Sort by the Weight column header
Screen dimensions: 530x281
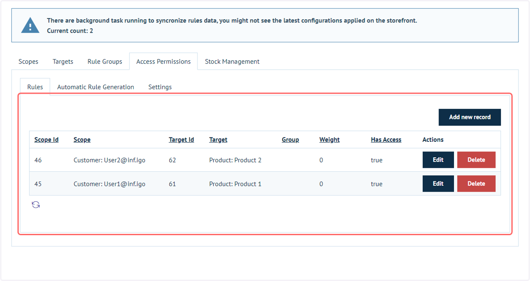[x=329, y=140]
